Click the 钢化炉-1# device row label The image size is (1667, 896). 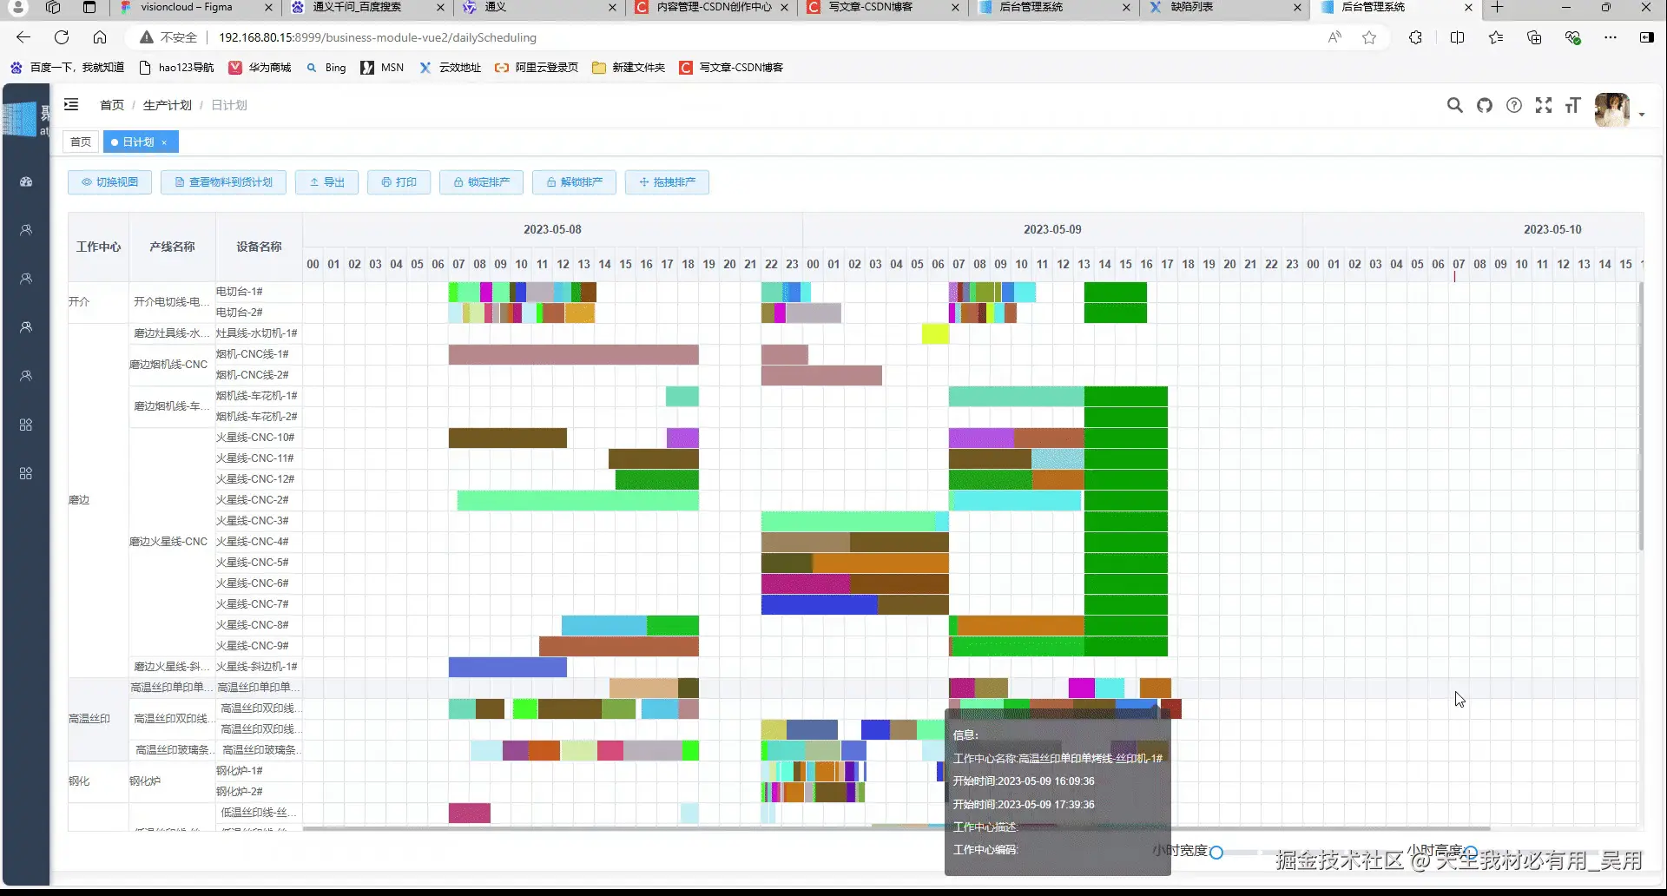[x=240, y=771]
